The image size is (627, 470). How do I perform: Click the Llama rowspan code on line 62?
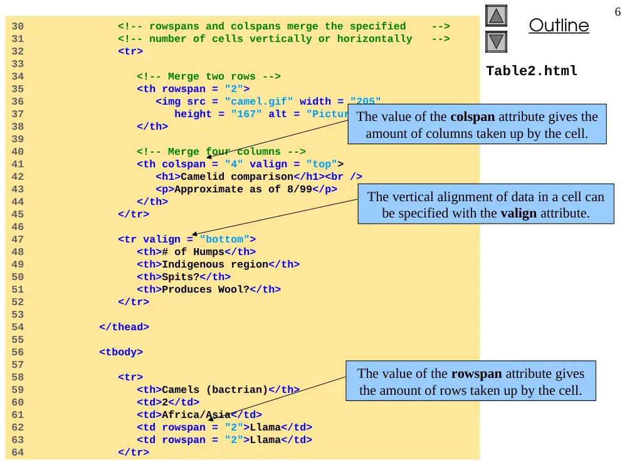(224, 427)
